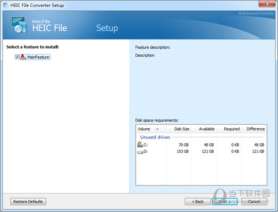Sort by the Available column header
278x212 pixels.
click(204, 129)
